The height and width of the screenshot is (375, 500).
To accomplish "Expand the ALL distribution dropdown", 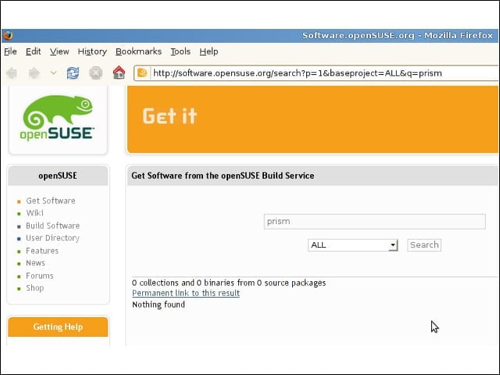I will [x=352, y=245].
